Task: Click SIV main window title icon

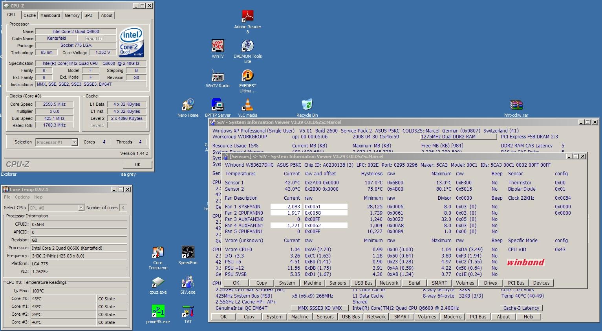Action: (x=212, y=122)
